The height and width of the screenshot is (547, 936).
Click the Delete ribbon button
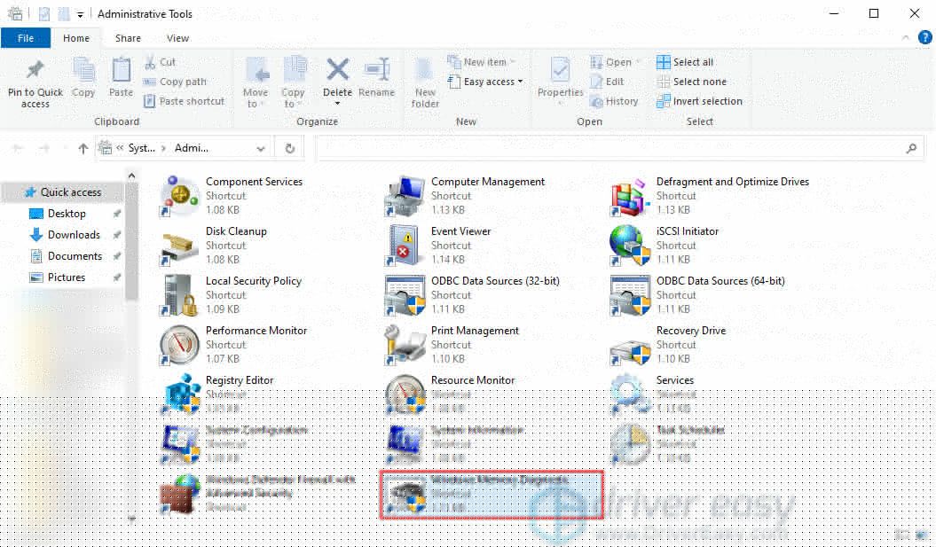[337, 80]
